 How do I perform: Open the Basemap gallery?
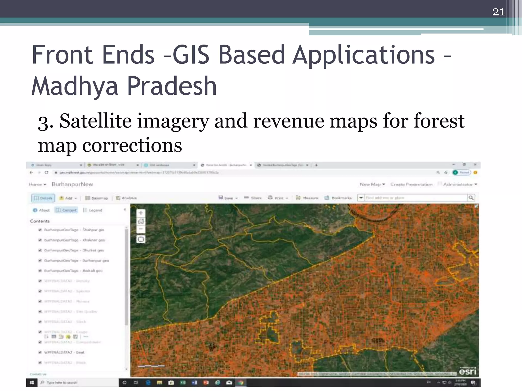(96, 198)
